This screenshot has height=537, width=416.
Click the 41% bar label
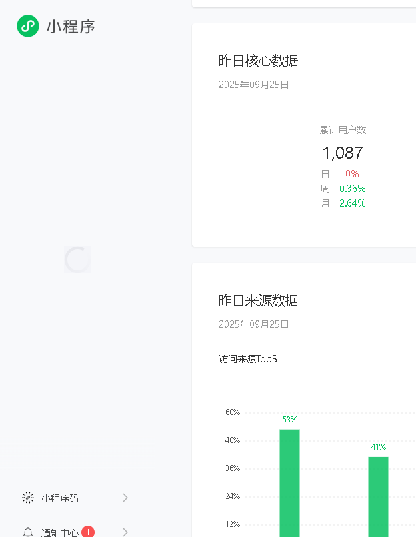(x=379, y=446)
